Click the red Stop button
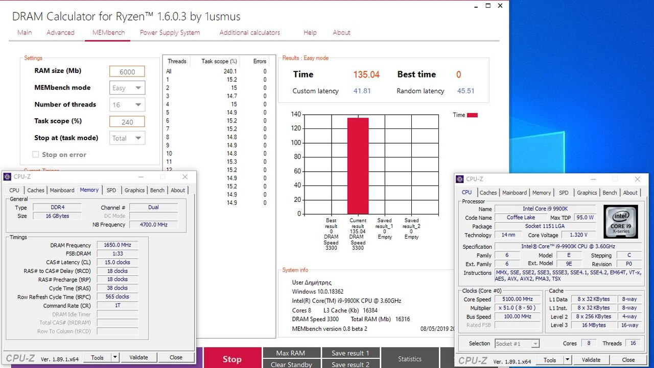This screenshot has width=654, height=368. (232, 359)
